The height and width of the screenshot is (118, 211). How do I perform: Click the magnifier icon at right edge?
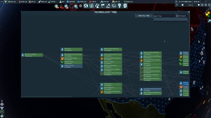point(209,21)
